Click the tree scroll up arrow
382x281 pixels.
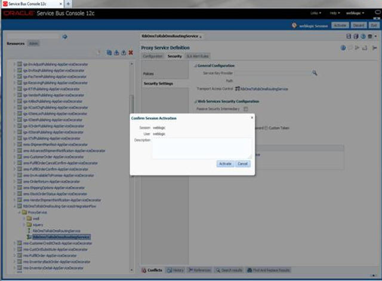(131, 64)
